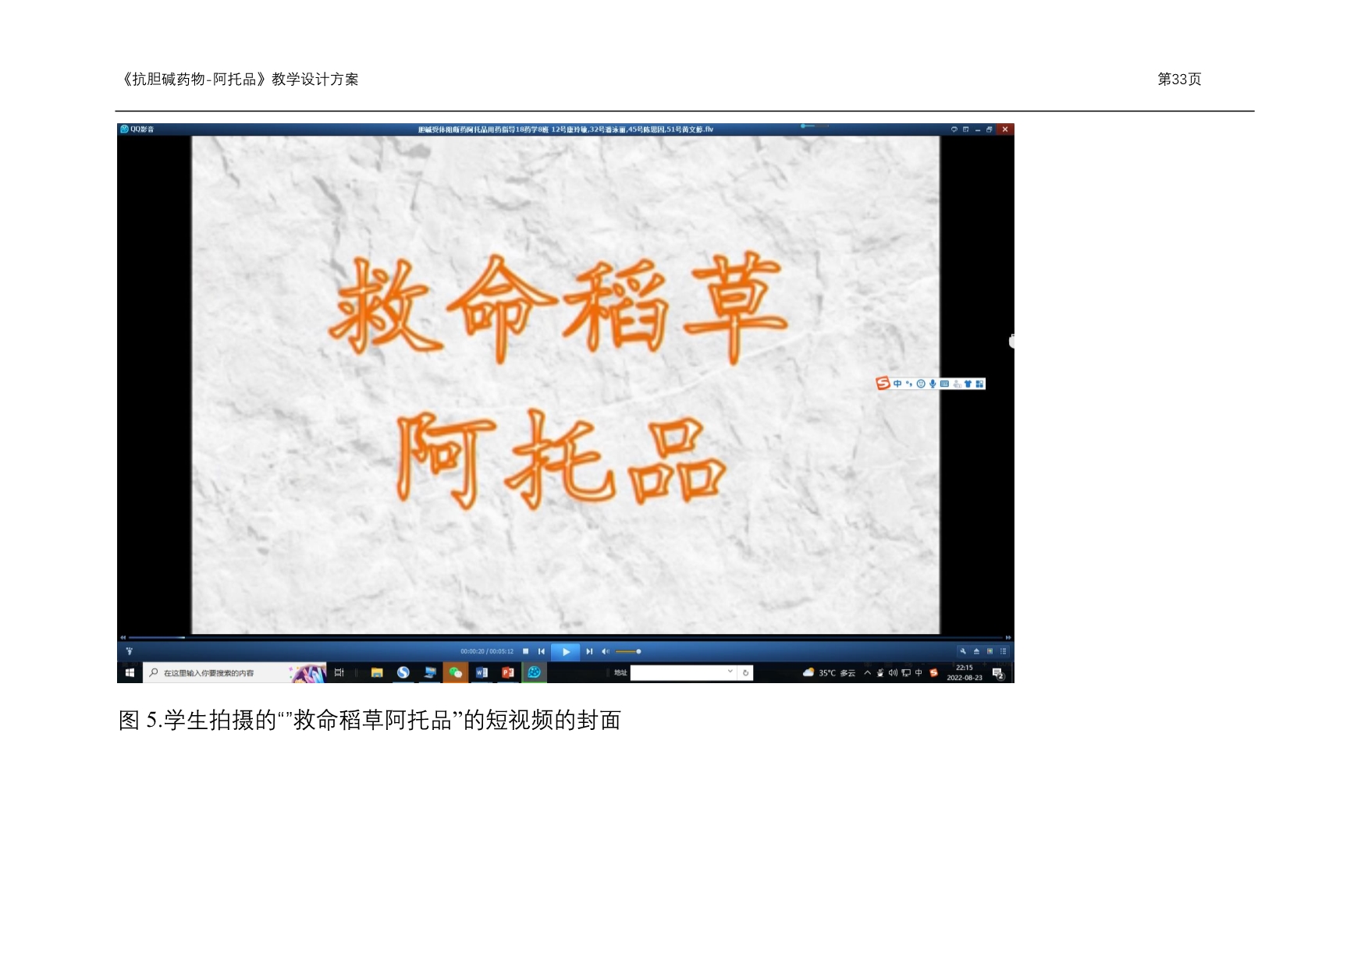The width and height of the screenshot is (1368, 967).
Task: Mute the player volume speaker icon
Action: (605, 651)
